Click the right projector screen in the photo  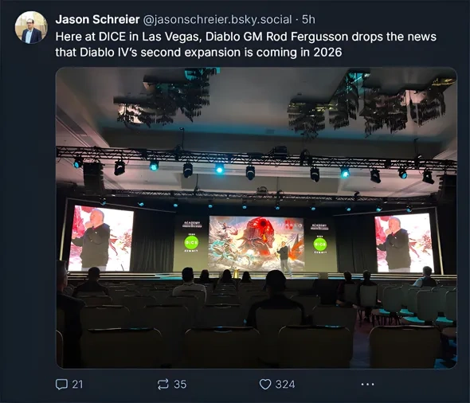pos(404,243)
